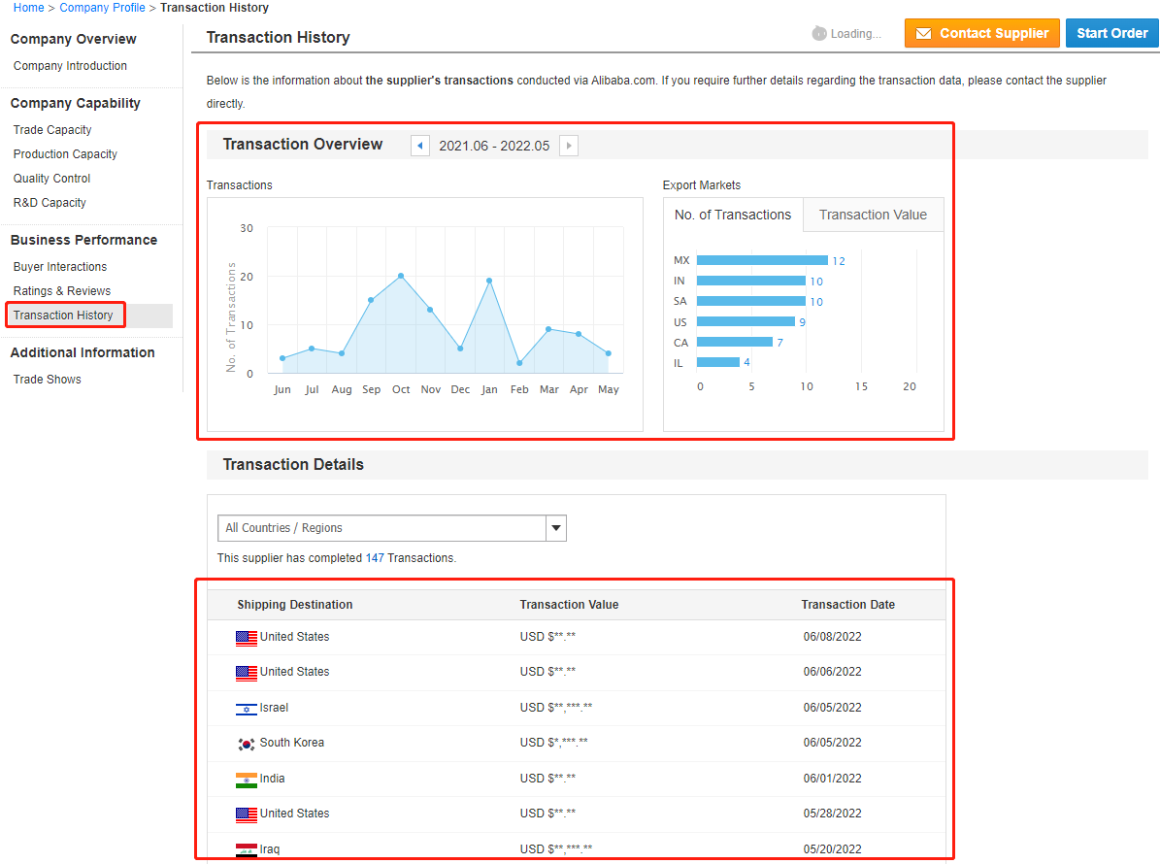
Task: Open Company Introduction in sidebar
Action: 70,66
